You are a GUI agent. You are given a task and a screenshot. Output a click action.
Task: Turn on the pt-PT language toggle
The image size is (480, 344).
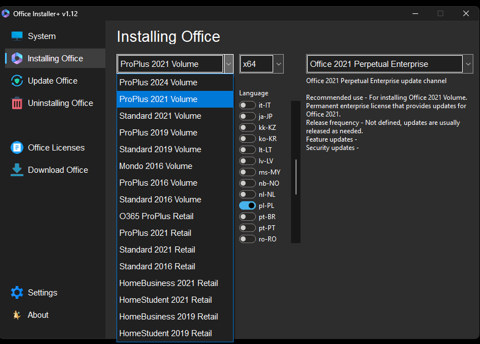click(248, 228)
